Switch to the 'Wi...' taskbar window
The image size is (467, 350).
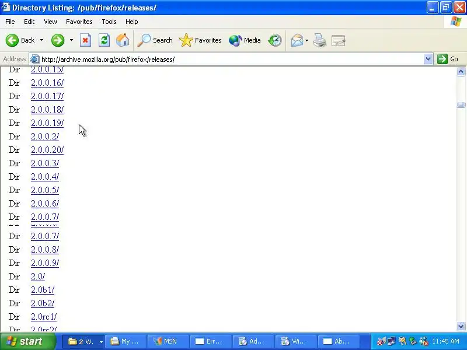pyautogui.click(x=295, y=341)
